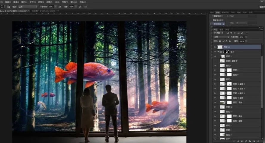Open the brush blending mode dropdown

[x=28, y=7]
